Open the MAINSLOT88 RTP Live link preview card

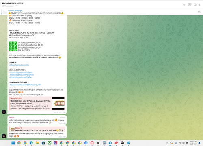click(x=37, y=104)
